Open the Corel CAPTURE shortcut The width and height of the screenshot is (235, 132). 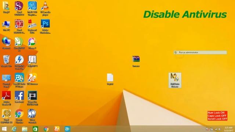6,116
